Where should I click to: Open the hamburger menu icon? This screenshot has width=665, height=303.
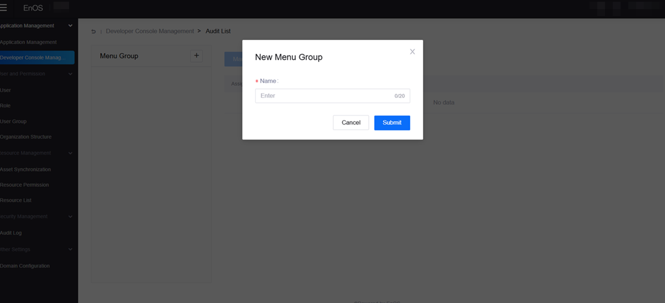tap(3, 8)
